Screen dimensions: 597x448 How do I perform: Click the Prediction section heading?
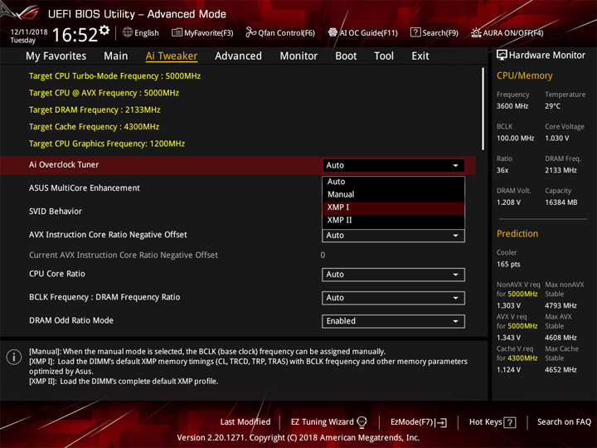(517, 234)
